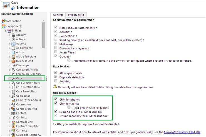The image size is (206, 137).
Task: Enable the Auditing checkbox
Action: (56, 81)
